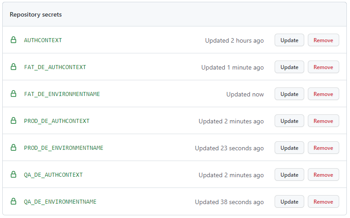
Task: Update the FAT_DE_AUTHCONTEXT secret
Action: 289,67
